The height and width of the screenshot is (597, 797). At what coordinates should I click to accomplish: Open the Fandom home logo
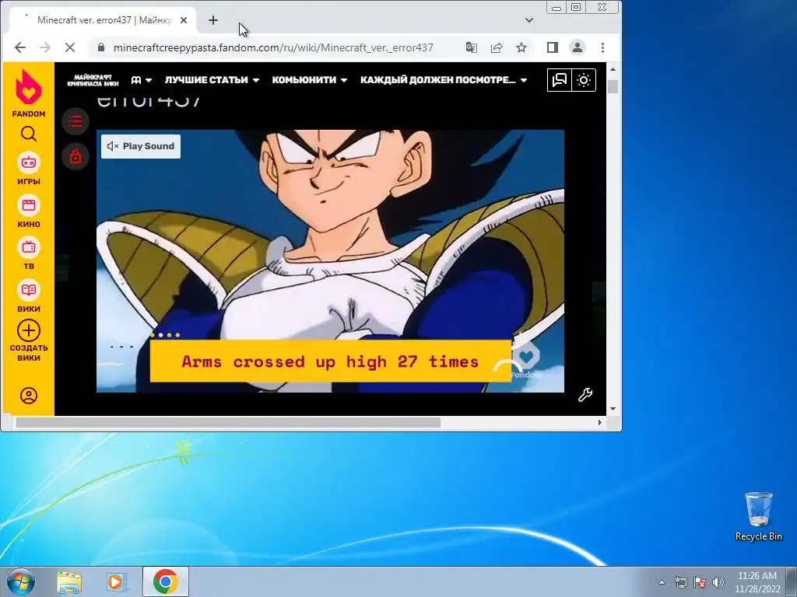point(29,93)
